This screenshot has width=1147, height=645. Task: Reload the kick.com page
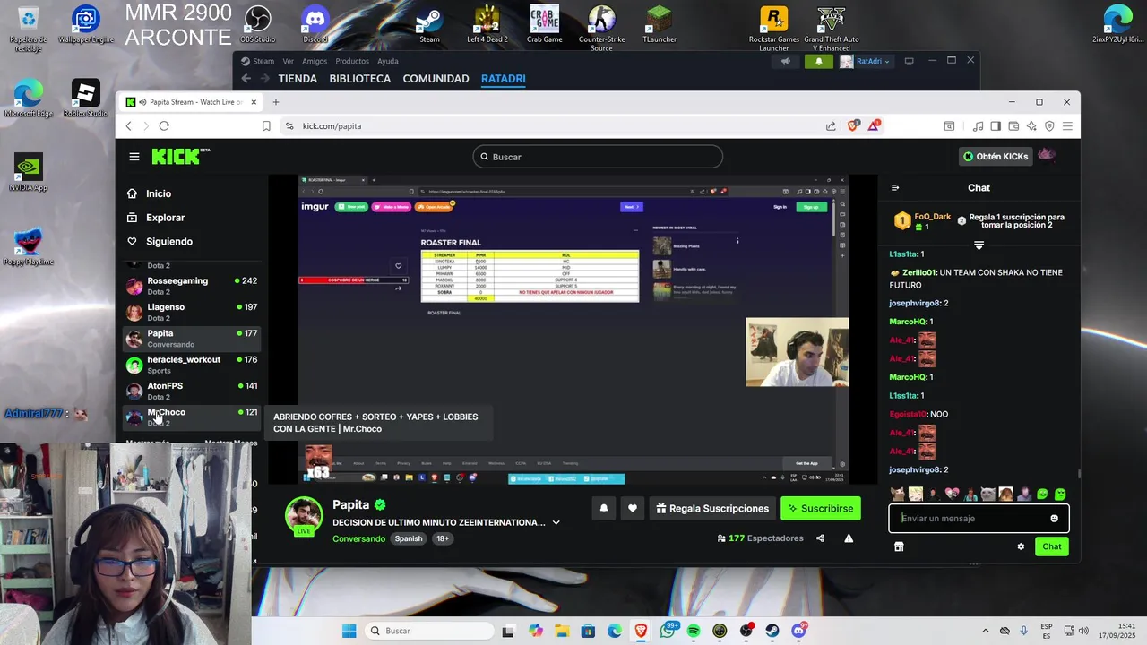(164, 126)
